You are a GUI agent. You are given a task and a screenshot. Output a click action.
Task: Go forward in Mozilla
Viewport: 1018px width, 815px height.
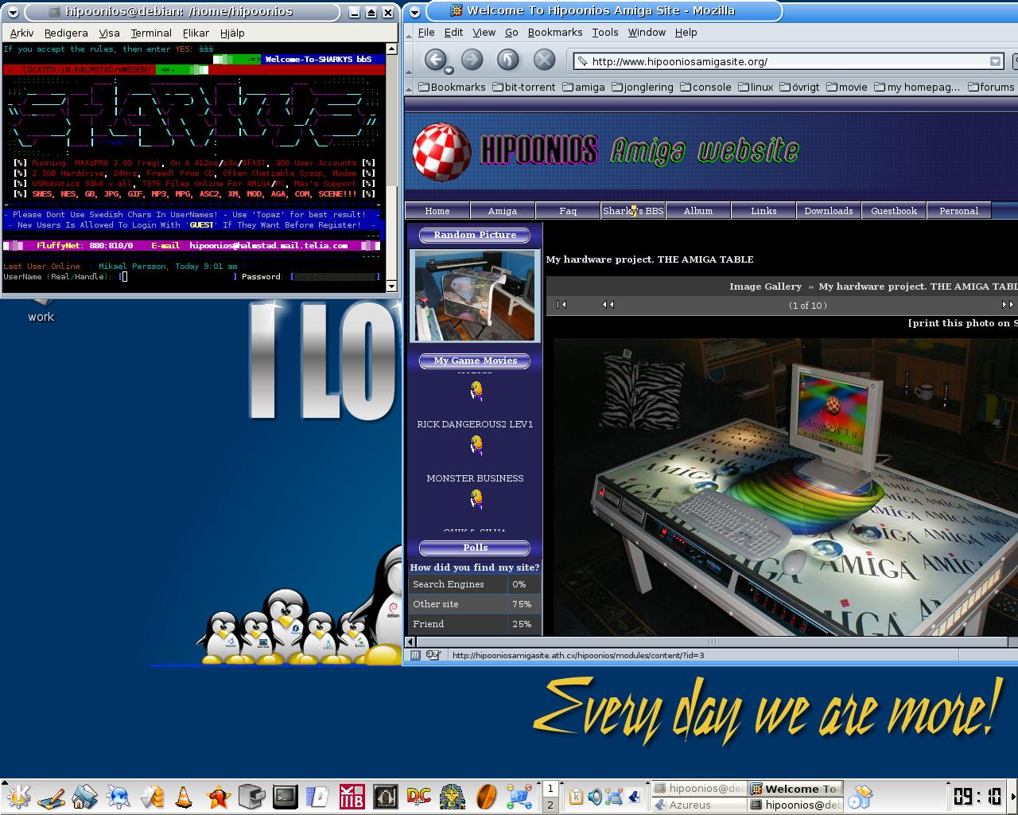(x=472, y=60)
